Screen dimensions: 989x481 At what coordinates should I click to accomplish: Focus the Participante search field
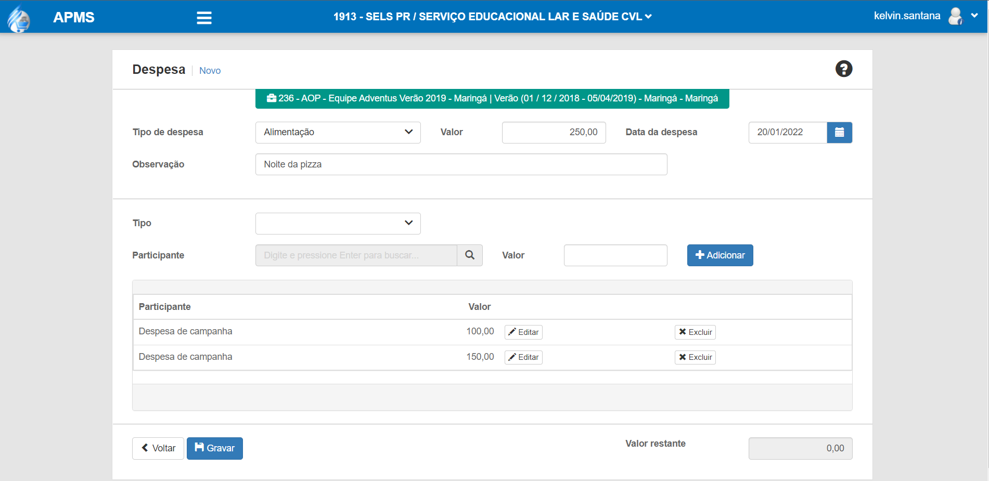356,255
